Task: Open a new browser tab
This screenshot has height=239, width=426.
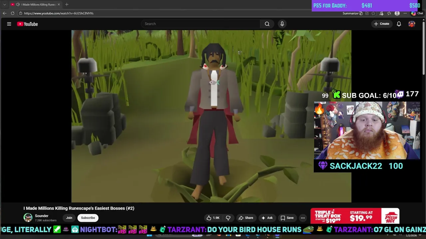Action: tap(67, 4)
